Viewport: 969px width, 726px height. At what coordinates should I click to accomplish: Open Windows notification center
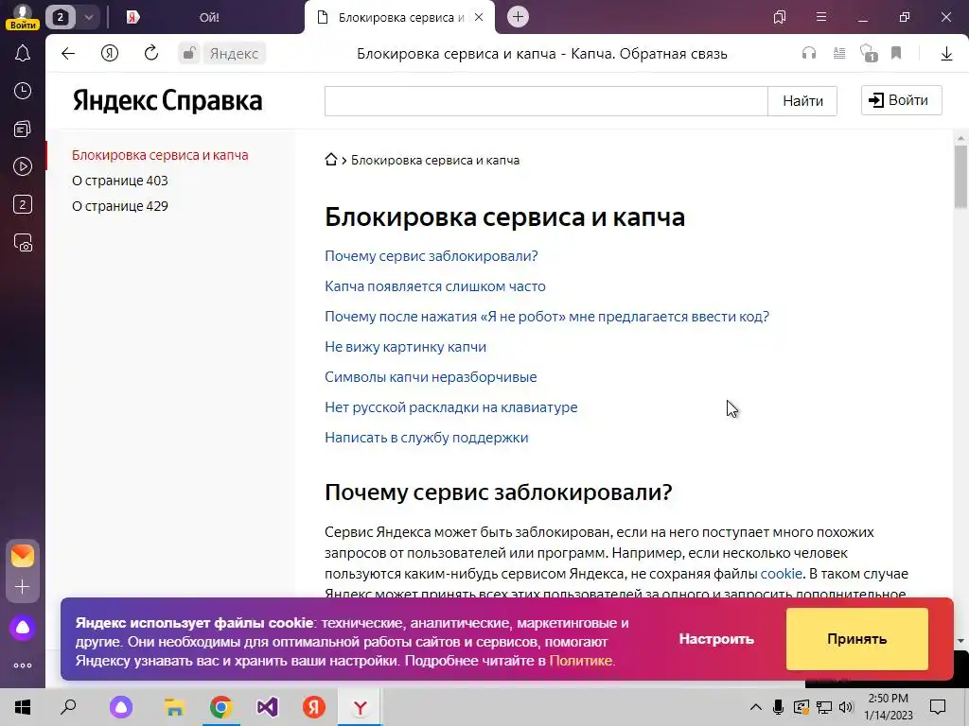click(x=938, y=707)
